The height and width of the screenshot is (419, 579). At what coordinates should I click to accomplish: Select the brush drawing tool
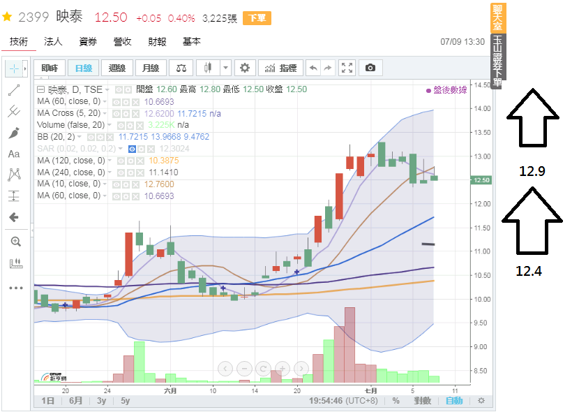(14, 133)
